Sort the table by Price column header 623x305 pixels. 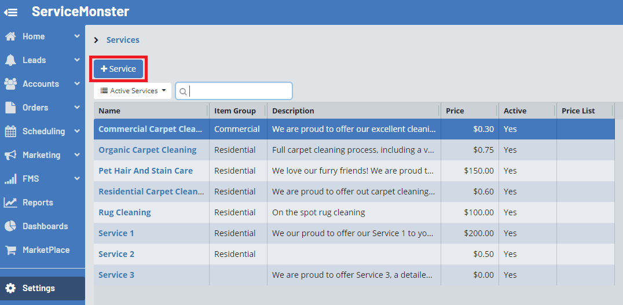pyautogui.click(x=455, y=111)
